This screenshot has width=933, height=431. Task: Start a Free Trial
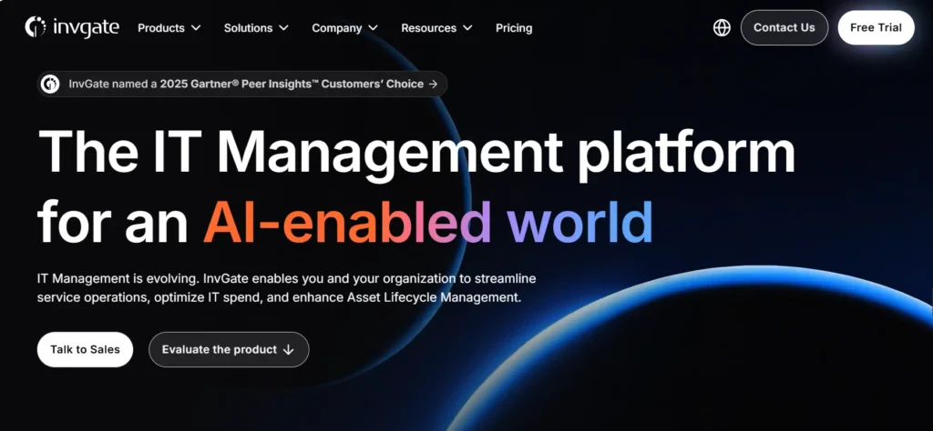[876, 28]
